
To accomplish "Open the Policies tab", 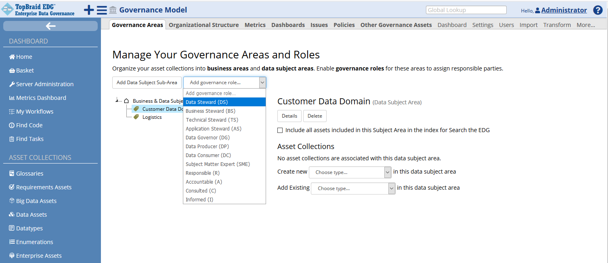I will 344,25.
